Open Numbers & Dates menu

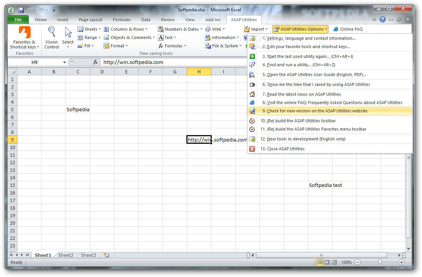180,29
